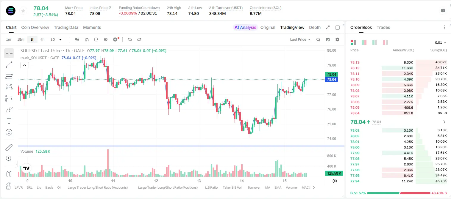The height and width of the screenshot is (199, 451).
Task: Select the trend line drawing tool
Action: pyautogui.click(x=9, y=64)
